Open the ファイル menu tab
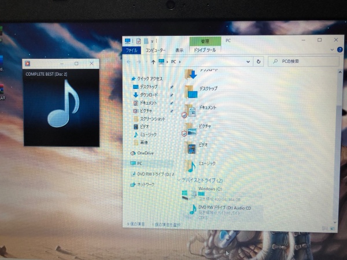This screenshot has width=347, height=260. pyautogui.click(x=132, y=50)
